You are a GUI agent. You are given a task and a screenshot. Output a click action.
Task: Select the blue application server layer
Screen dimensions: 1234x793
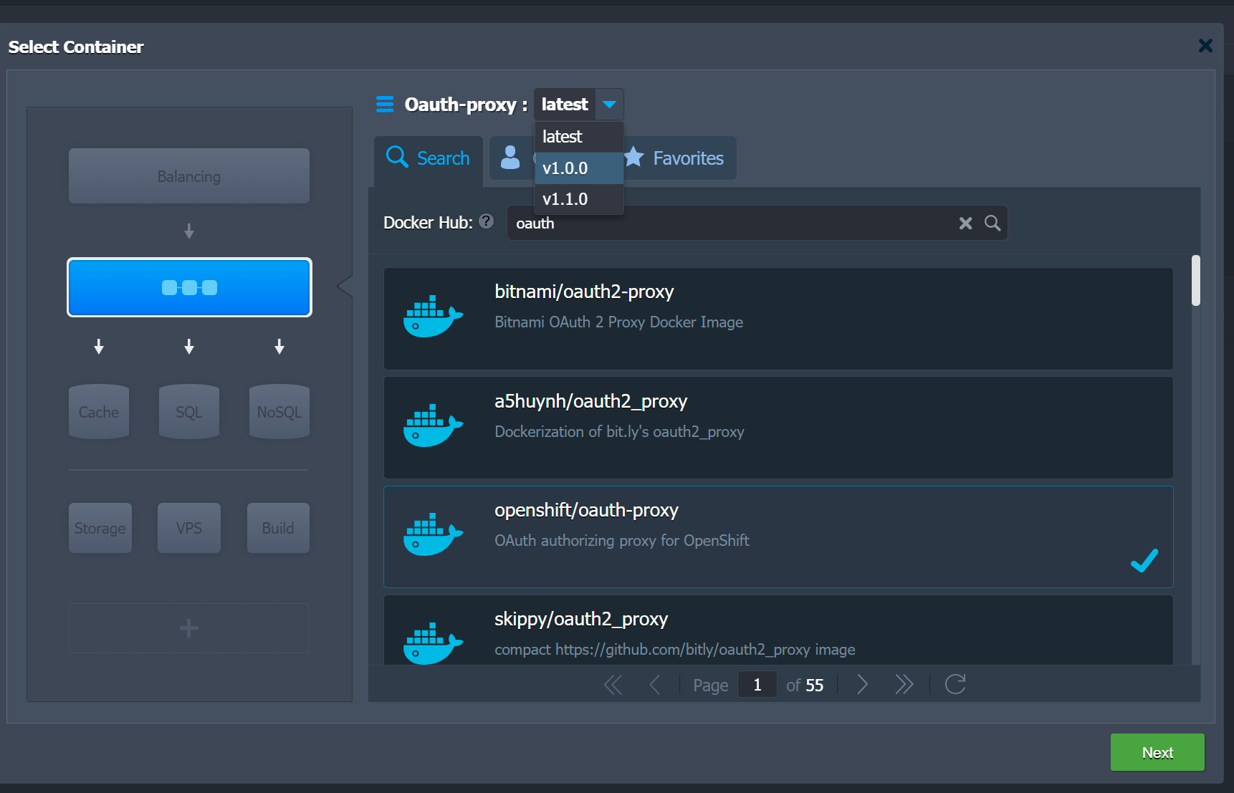click(x=189, y=287)
